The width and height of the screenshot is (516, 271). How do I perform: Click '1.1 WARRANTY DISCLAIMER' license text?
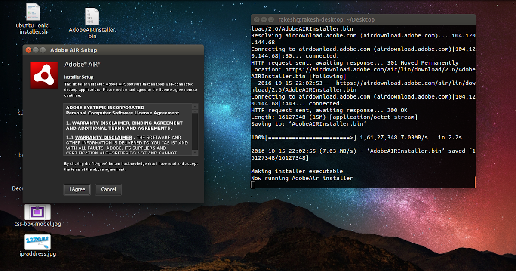(x=99, y=138)
